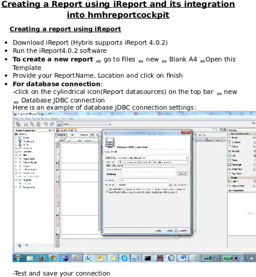The image size is (256, 277).
Task: Switch to the Designer tab
Action: click(62, 135)
